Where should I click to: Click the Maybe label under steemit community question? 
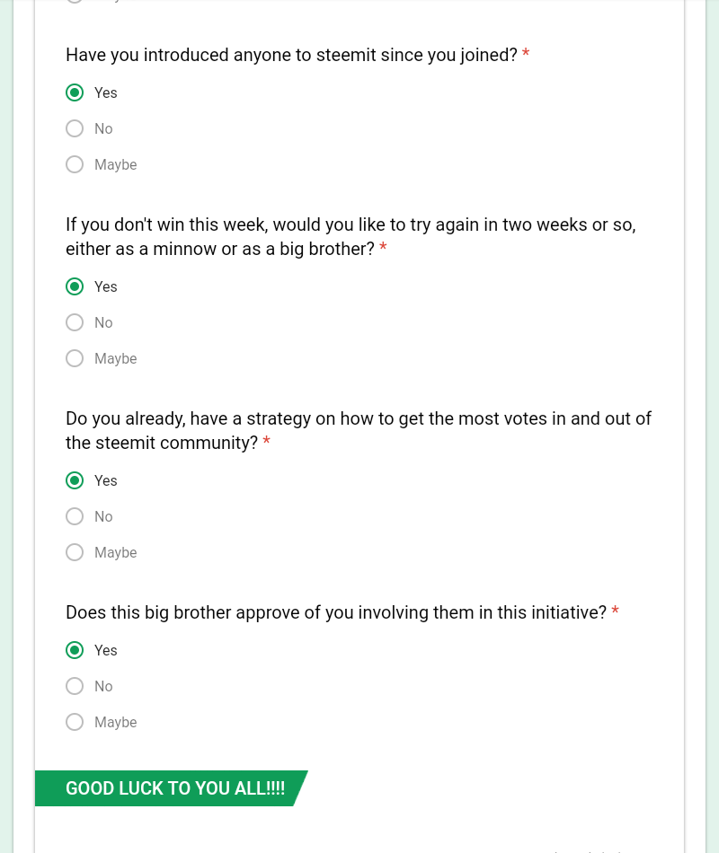pyautogui.click(x=115, y=553)
